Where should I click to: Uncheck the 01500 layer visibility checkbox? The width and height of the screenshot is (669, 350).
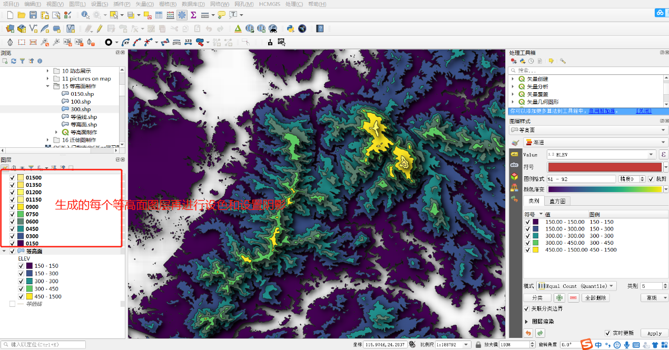12,178
